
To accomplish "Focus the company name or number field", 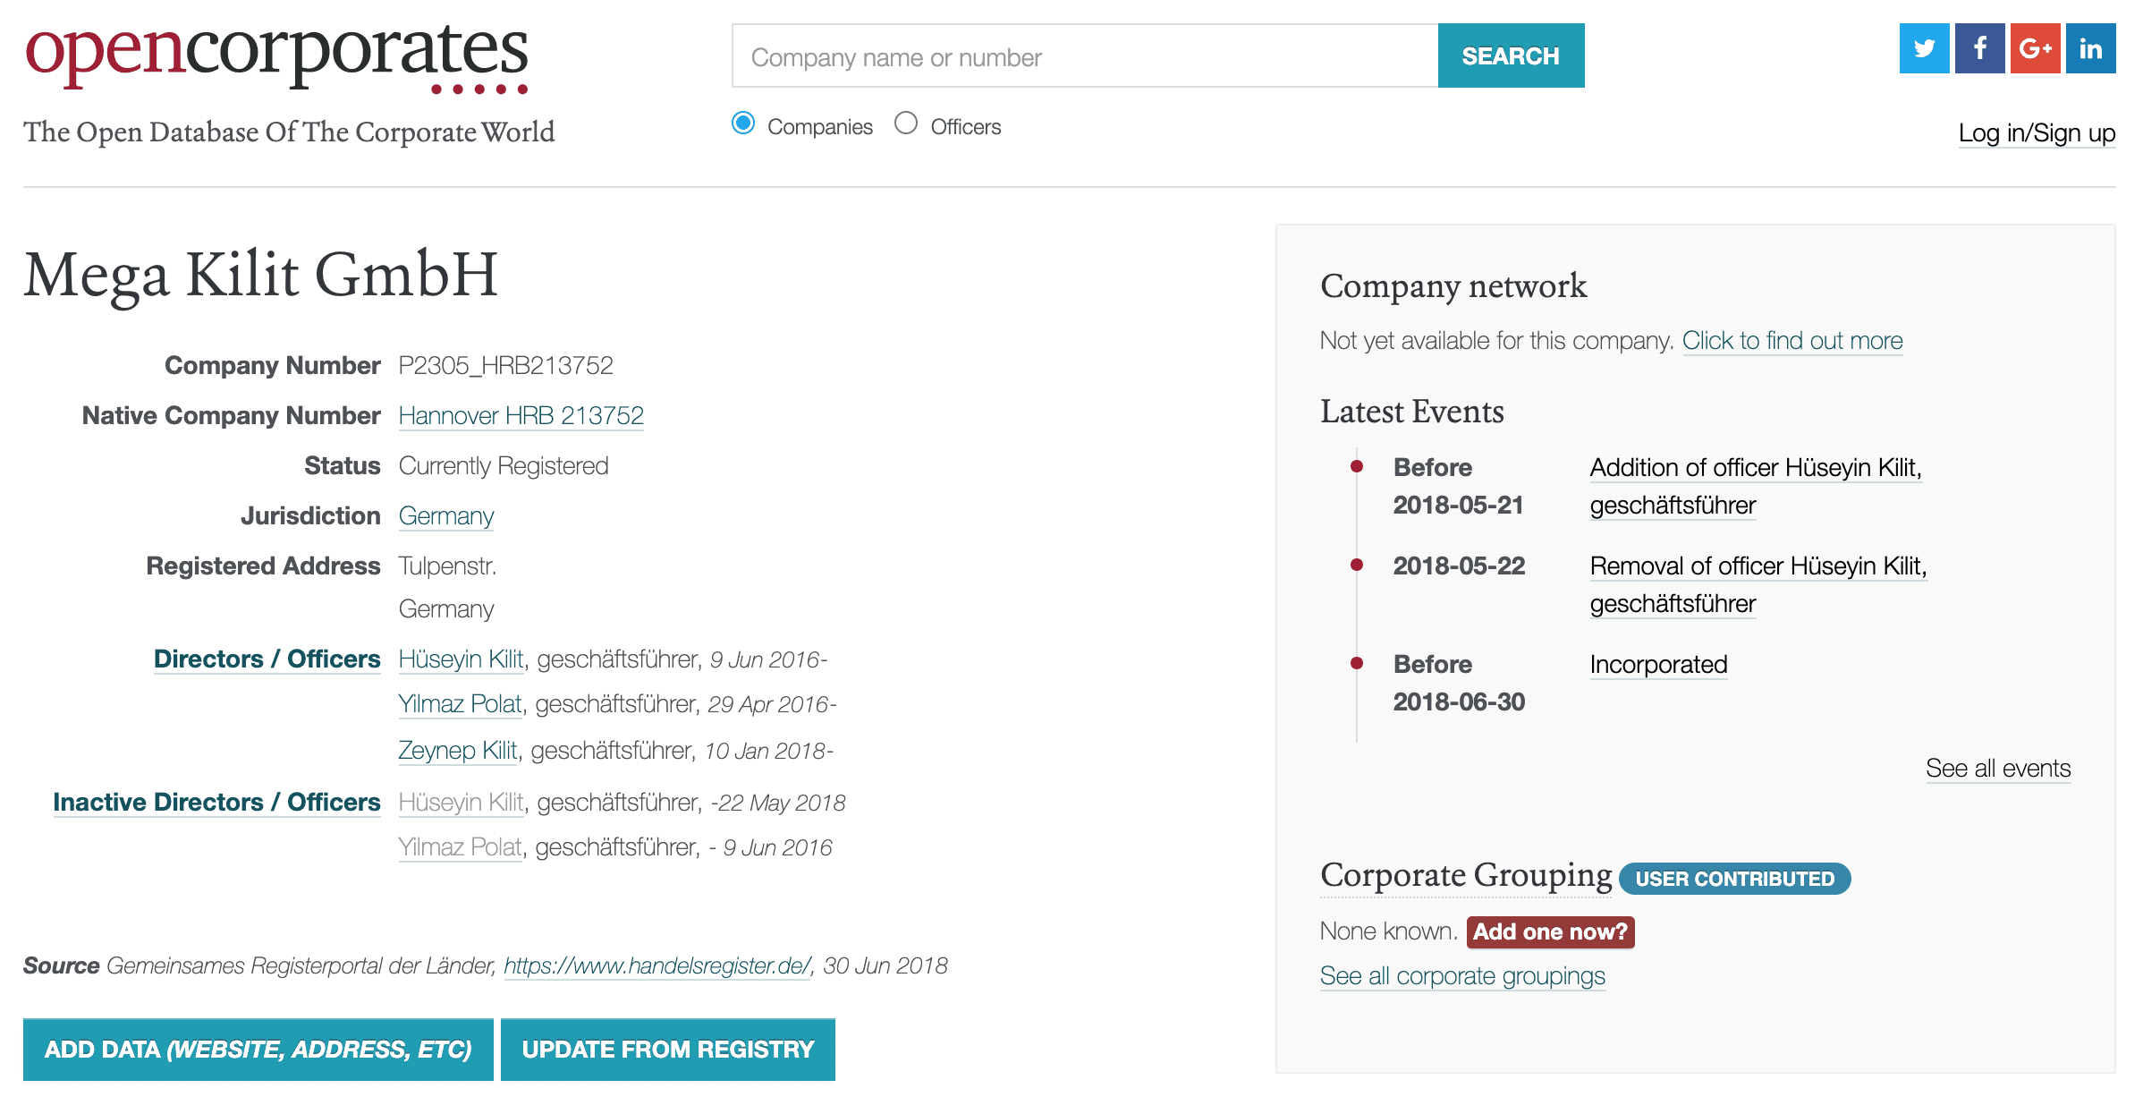I will [1085, 55].
